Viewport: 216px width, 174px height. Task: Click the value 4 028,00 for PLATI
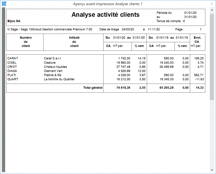click(124, 75)
